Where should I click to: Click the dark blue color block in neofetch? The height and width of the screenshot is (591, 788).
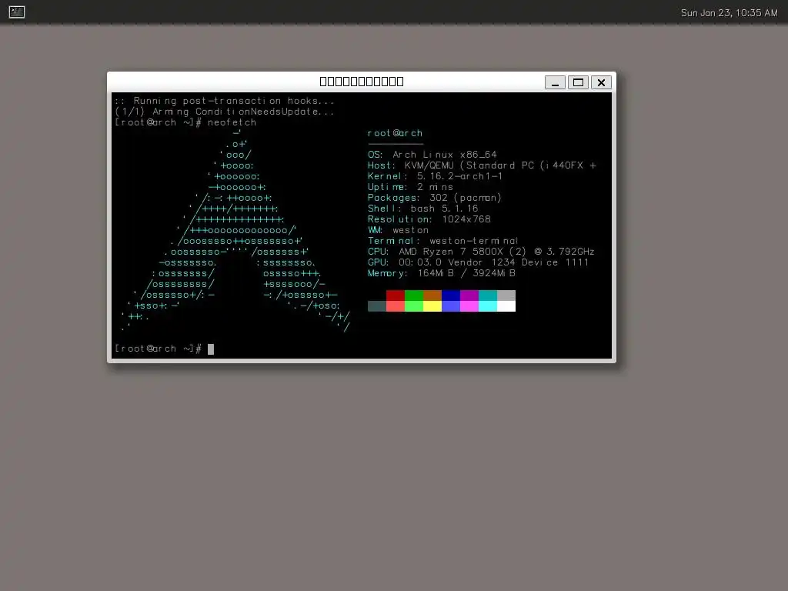tap(451, 295)
